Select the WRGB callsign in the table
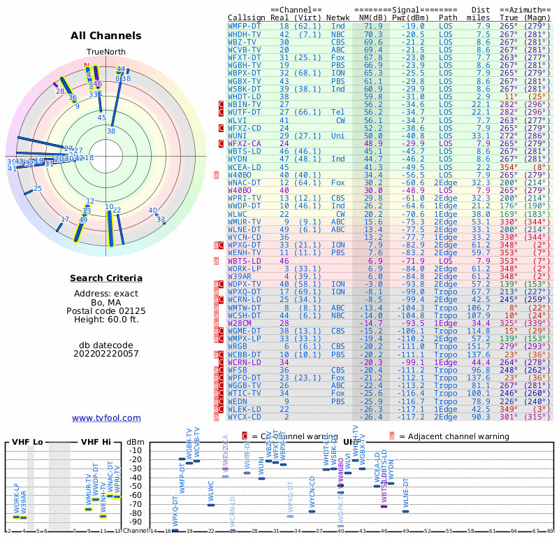 [x=236, y=347]
